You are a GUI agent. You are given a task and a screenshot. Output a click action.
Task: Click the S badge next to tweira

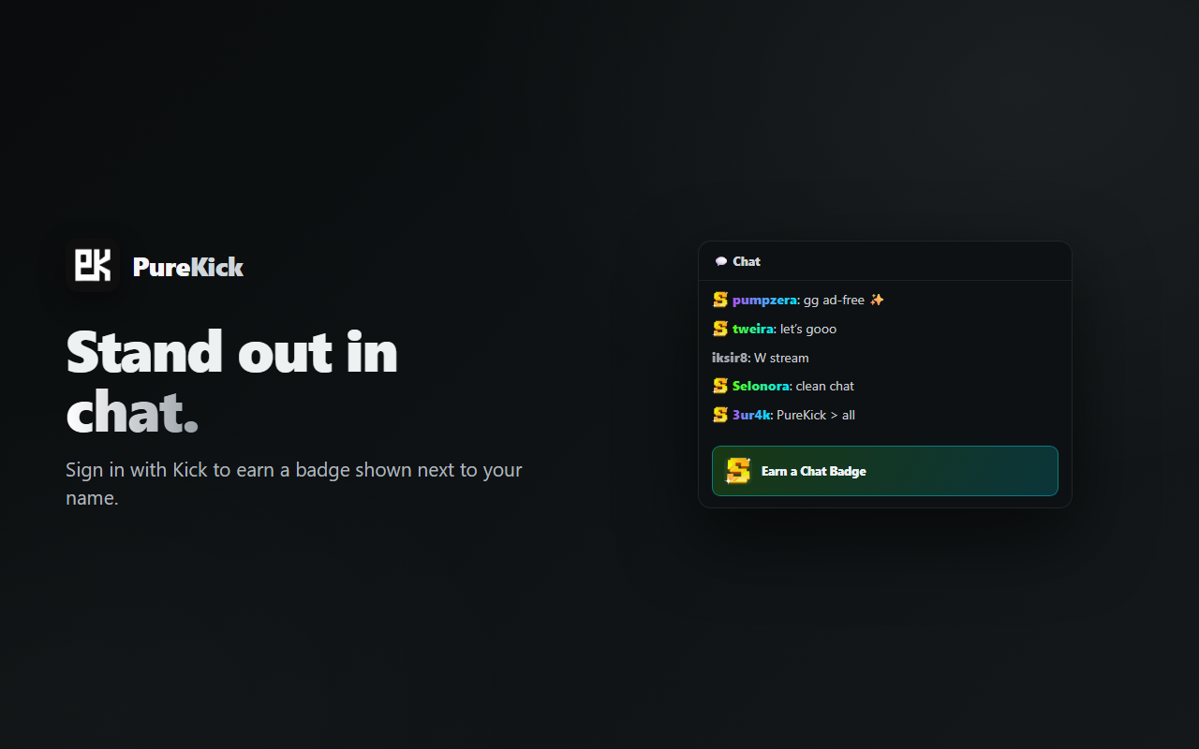point(720,329)
